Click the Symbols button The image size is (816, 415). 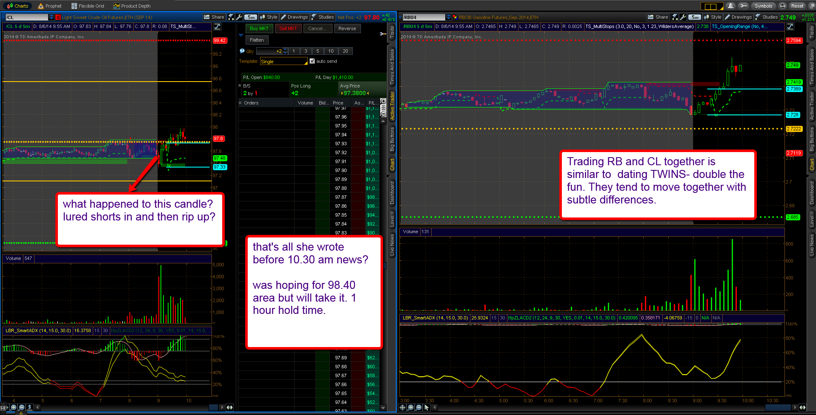[x=763, y=6]
